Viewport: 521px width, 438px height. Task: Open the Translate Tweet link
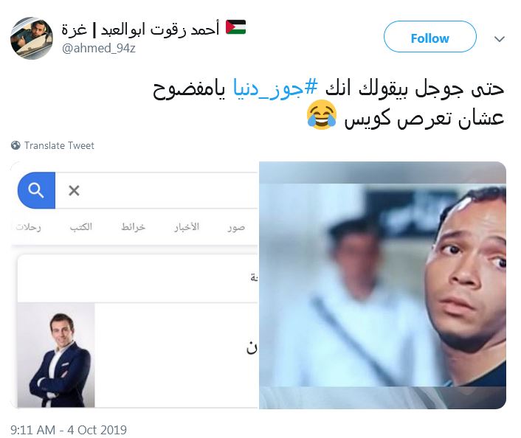59,145
